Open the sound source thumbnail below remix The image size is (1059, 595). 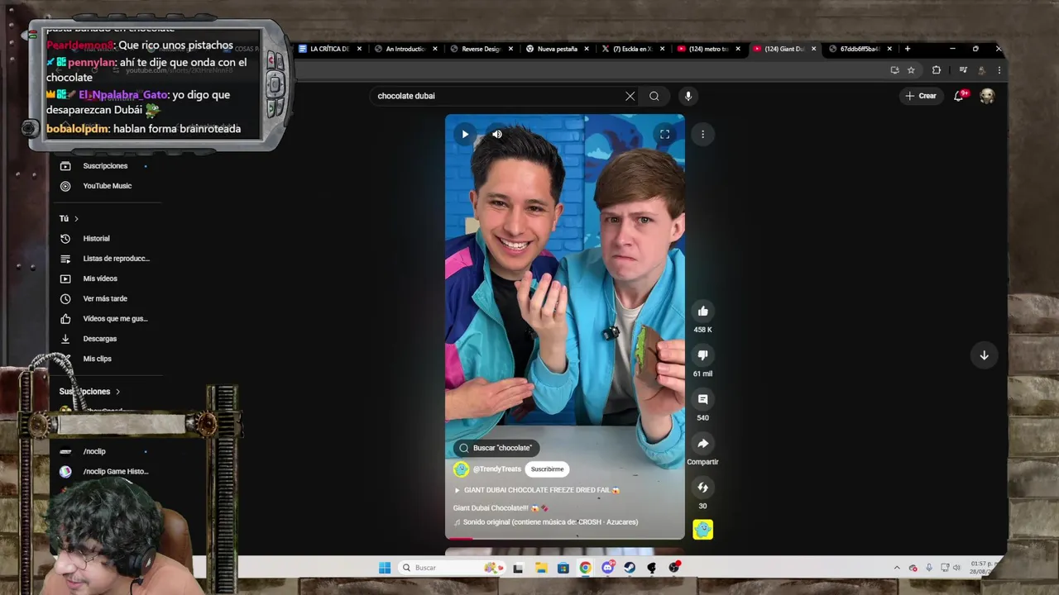702,530
